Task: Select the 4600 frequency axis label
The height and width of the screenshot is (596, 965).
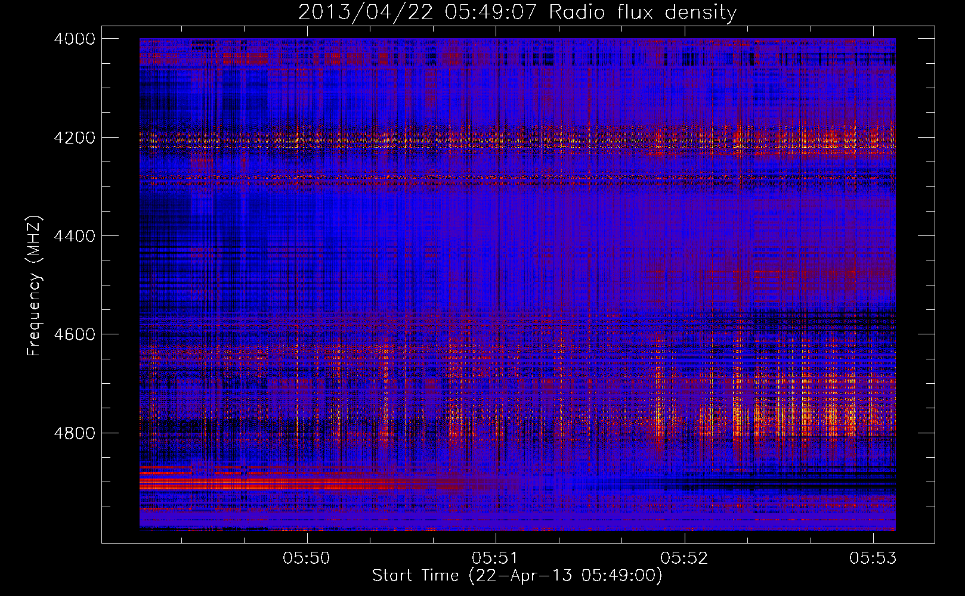Action: click(x=75, y=334)
